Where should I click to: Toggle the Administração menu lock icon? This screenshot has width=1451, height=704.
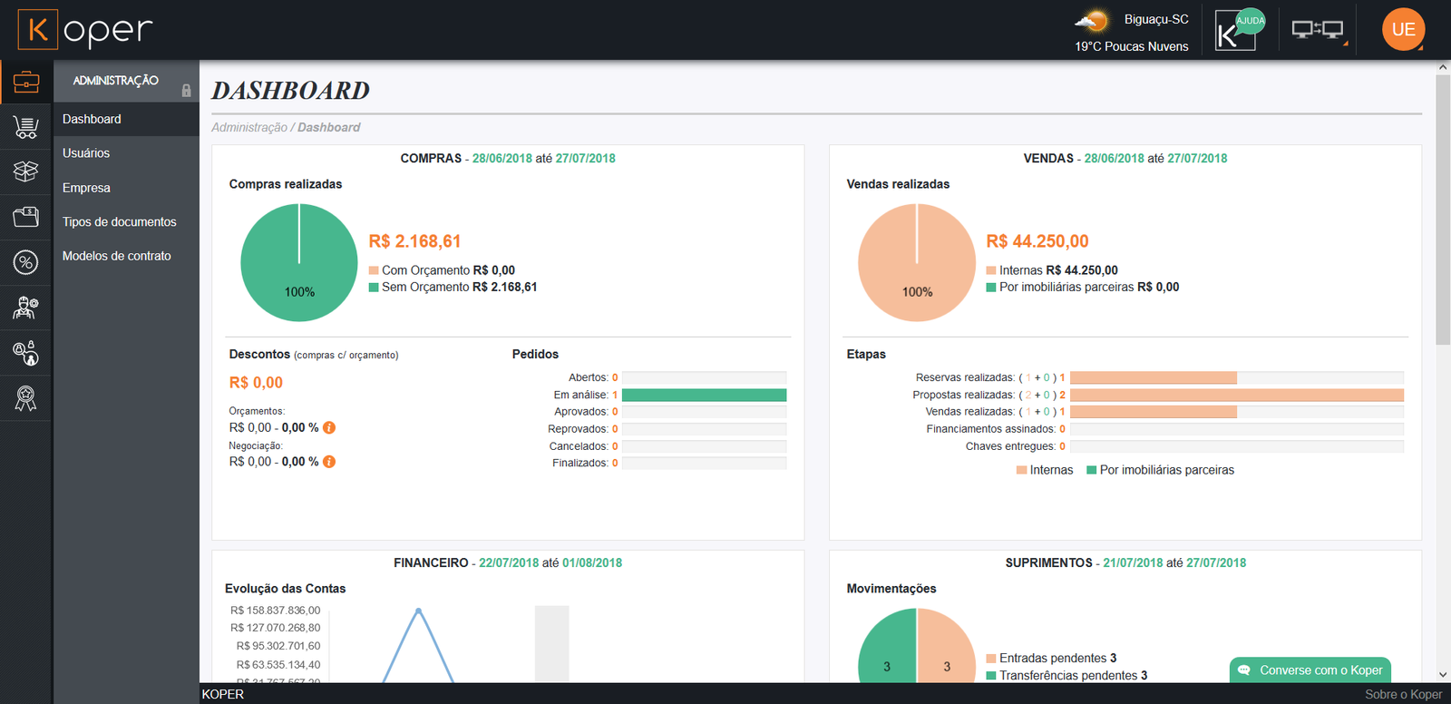pos(186,91)
